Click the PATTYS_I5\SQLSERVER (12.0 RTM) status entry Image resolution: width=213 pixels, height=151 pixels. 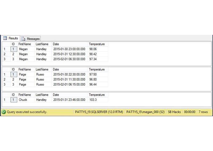[99, 112]
